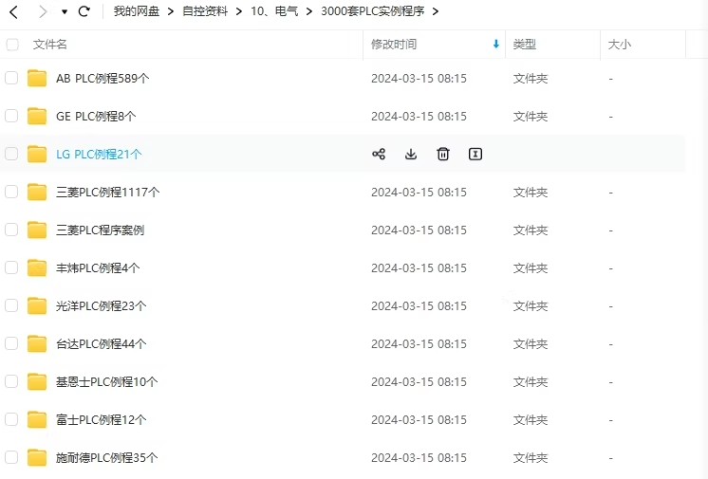The image size is (708, 479).
Task: Open folder name GE PLC例程8个
Action: pos(96,116)
